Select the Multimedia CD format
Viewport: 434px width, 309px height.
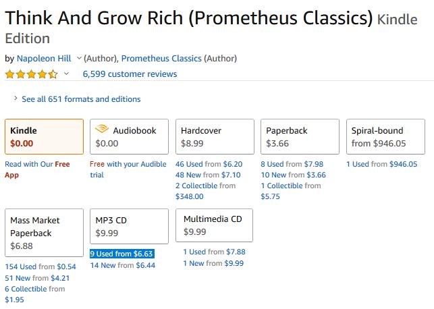pyautogui.click(x=214, y=225)
